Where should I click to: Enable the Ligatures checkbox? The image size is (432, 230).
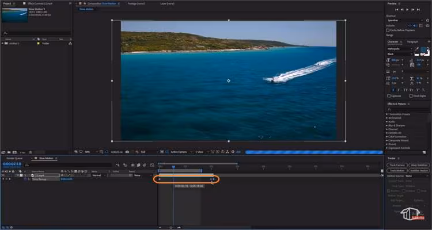[389, 96]
